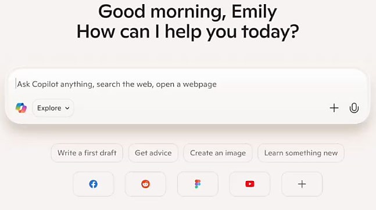Click the plus attach icon in compose box
Viewport: 376px width, 210px height.
tap(334, 108)
